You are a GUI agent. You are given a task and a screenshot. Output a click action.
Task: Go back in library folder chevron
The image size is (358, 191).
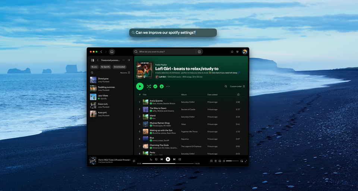point(98,60)
